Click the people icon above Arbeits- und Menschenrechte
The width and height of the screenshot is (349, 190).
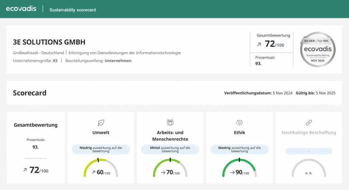pos(170,122)
